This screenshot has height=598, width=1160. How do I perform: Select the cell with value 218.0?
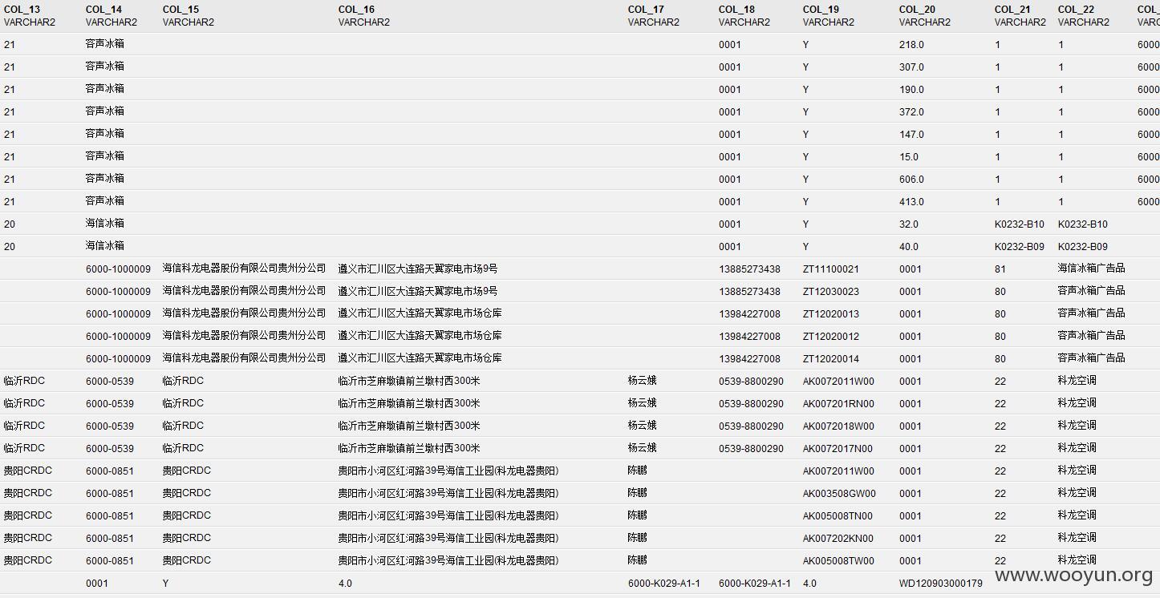(x=912, y=45)
